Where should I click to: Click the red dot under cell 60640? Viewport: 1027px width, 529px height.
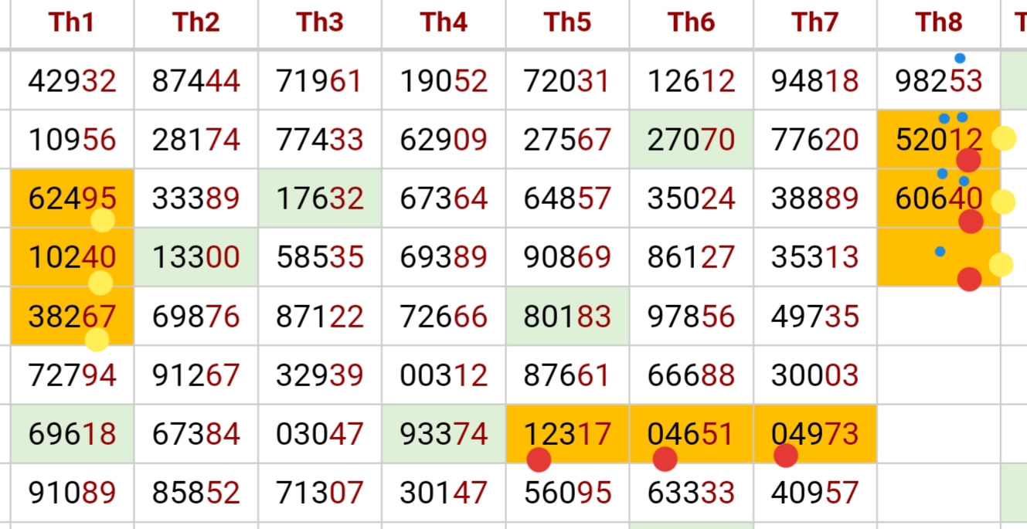coord(971,222)
